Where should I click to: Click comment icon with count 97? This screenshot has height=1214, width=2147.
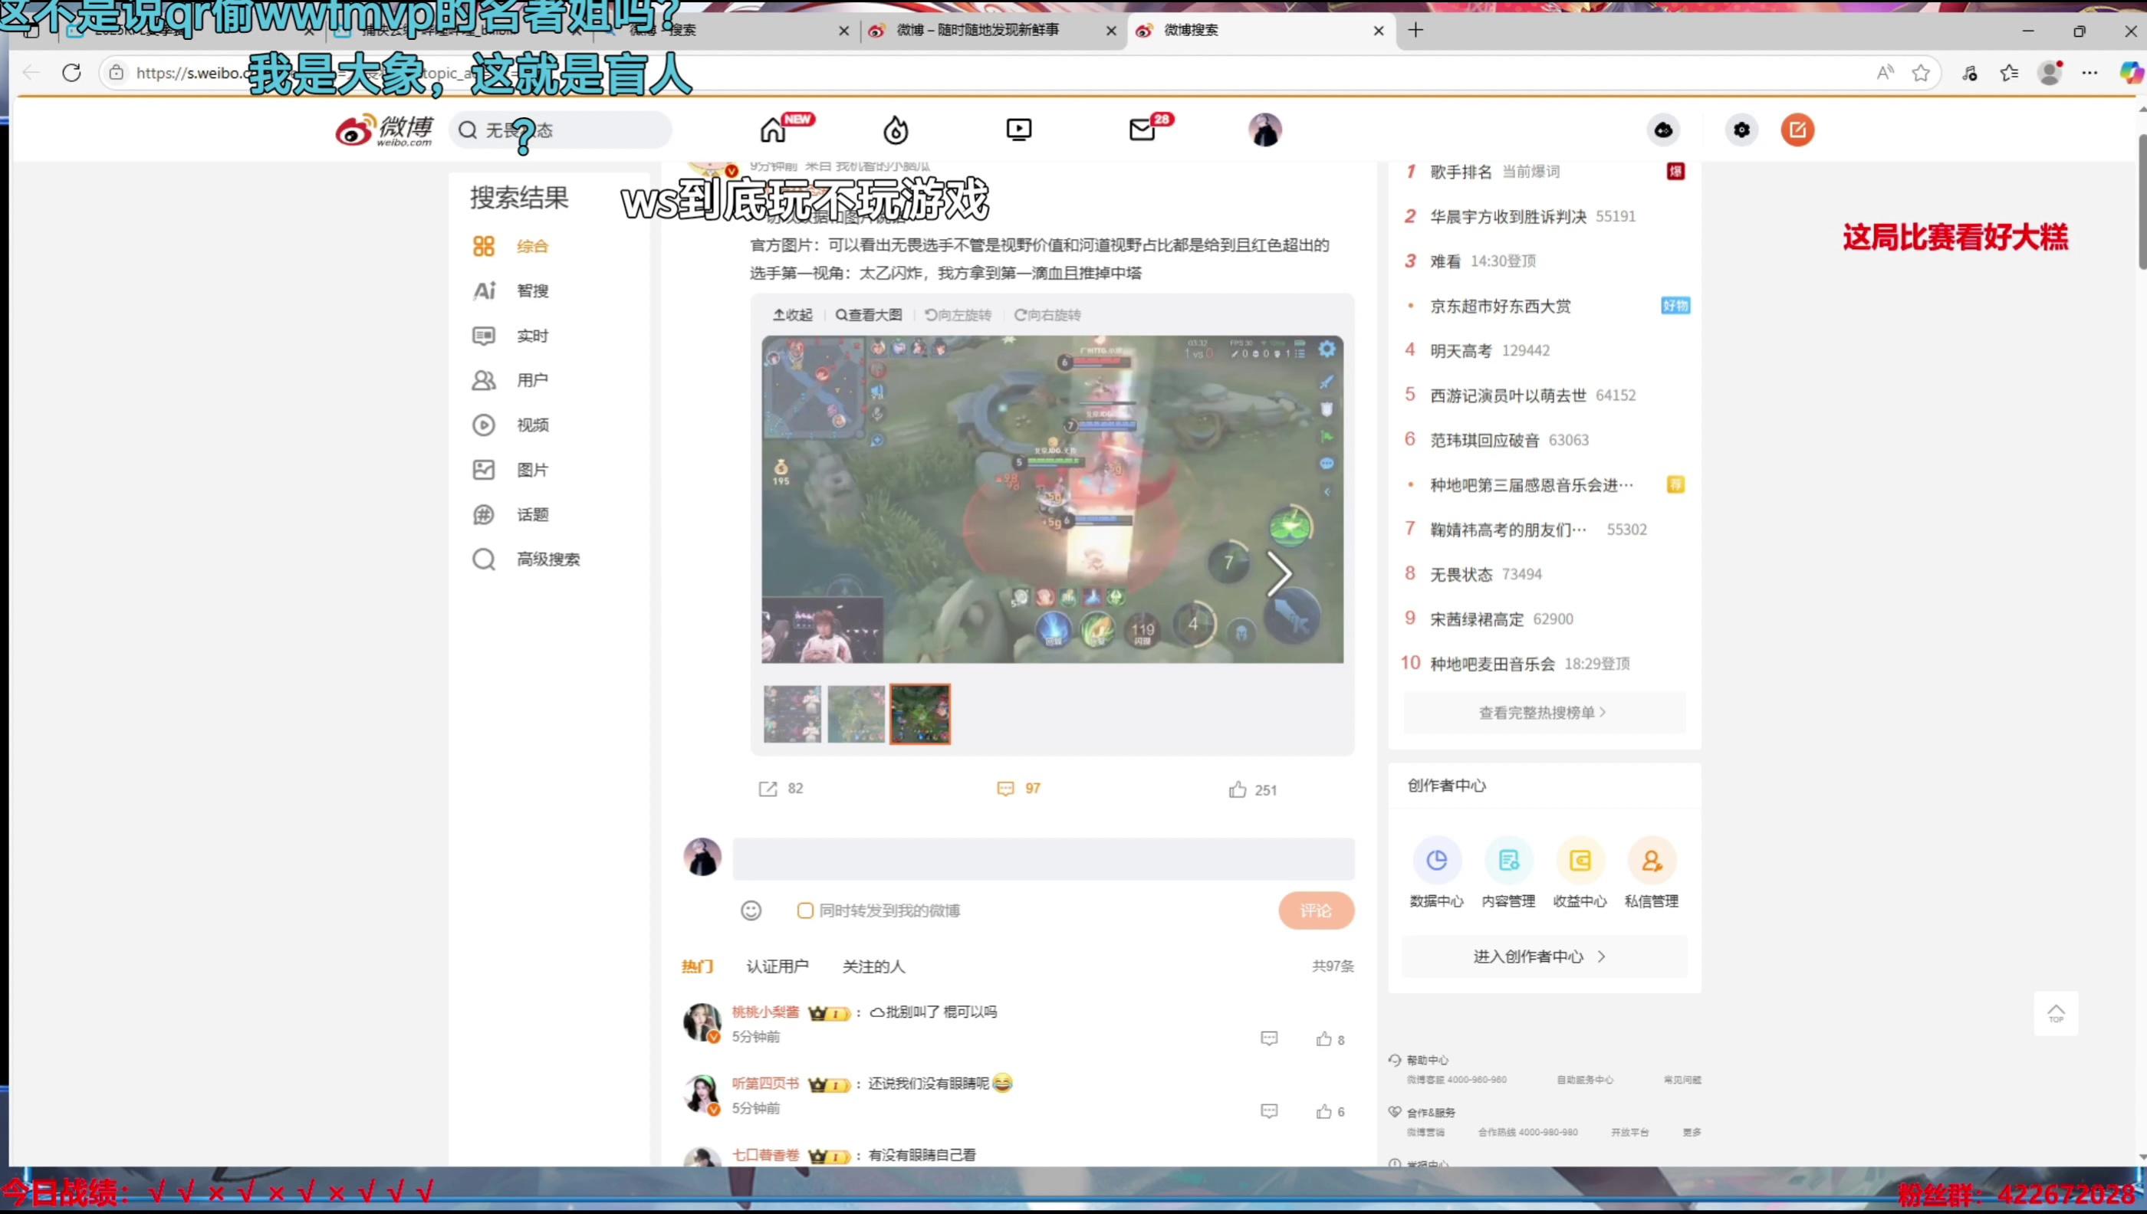click(1018, 789)
